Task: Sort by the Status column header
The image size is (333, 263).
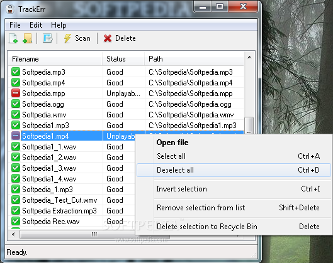Action: point(123,59)
